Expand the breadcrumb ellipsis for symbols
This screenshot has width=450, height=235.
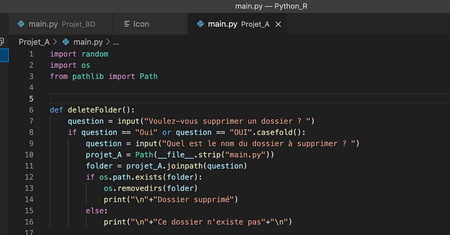click(116, 42)
